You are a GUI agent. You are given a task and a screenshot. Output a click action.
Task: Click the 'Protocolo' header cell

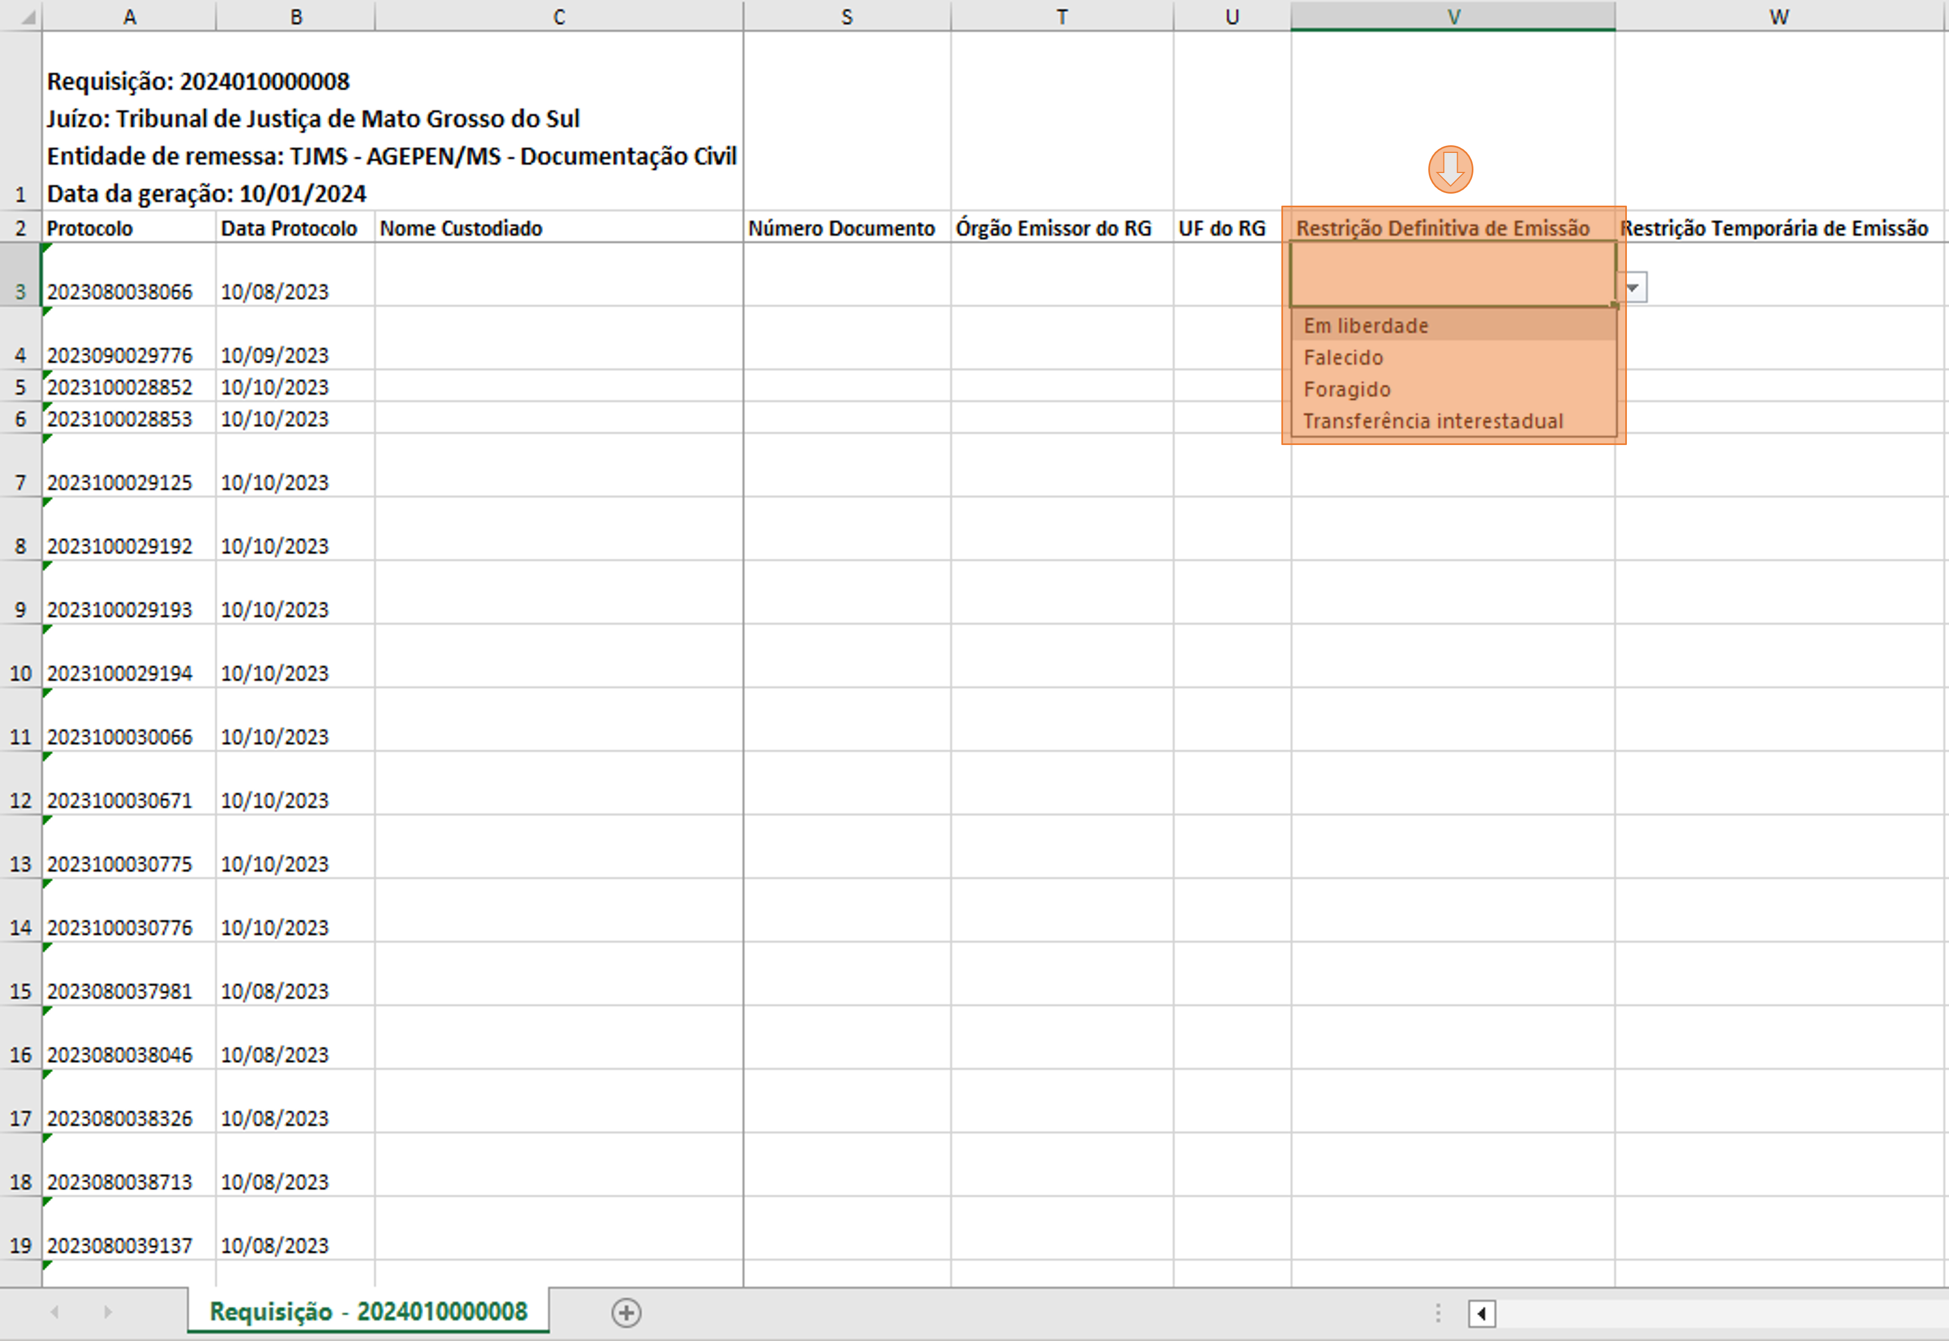coord(128,228)
